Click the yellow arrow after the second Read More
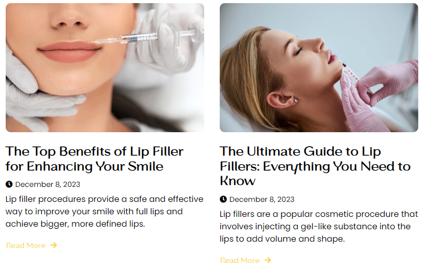This screenshot has width=425, height=268. click(268, 260)
